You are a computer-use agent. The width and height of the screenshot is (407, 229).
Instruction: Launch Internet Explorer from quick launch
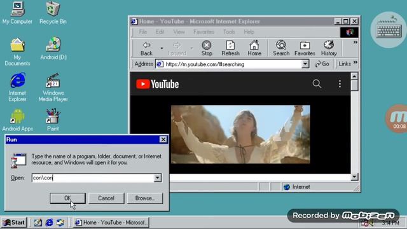coord(50,223)
